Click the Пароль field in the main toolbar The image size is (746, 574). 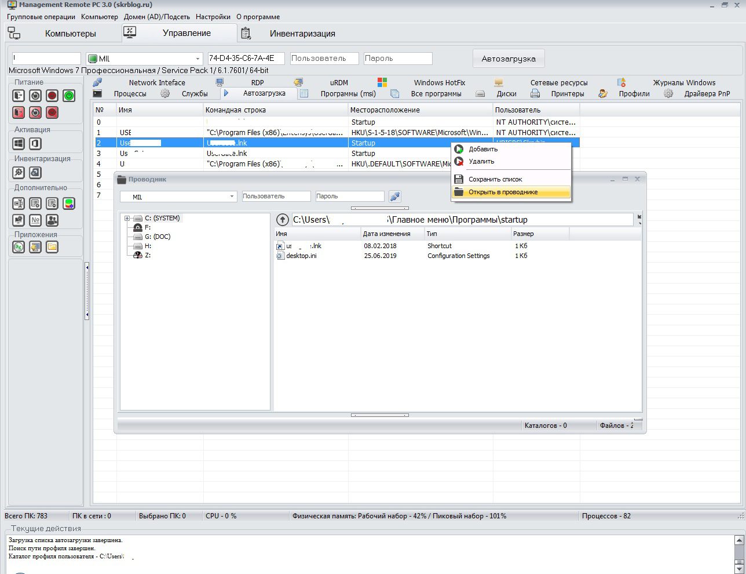pos(398,59)
